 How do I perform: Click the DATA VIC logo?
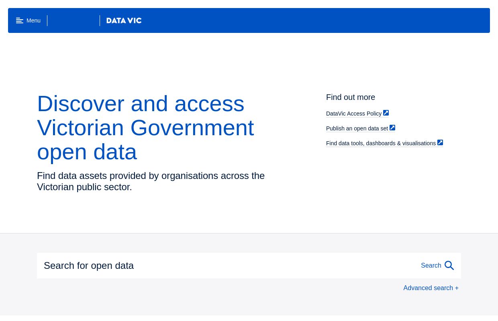pos(124,20)
